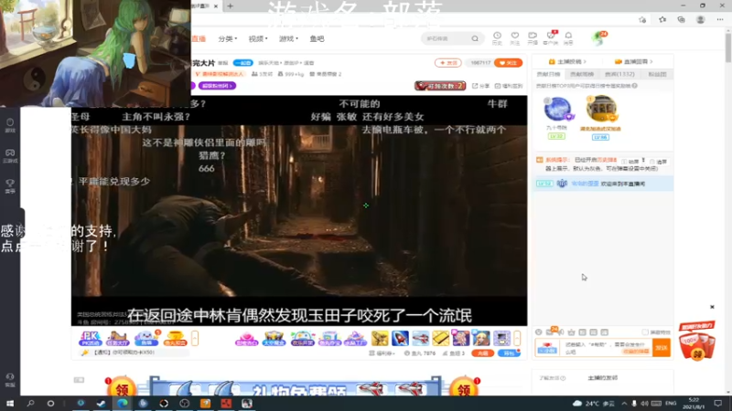Click the emoji smiley icon in chat toolbar
The width and height of the screenshot is (732, 411).
tap(539, 332)
